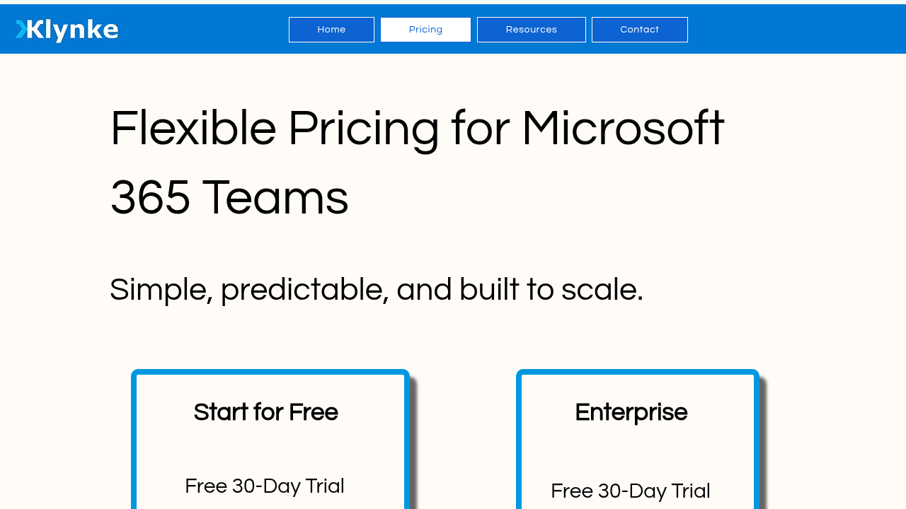Select the Start for Free plan title
The image size is (906, 509).
[265, 412]
